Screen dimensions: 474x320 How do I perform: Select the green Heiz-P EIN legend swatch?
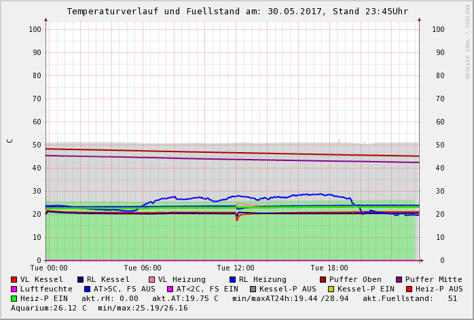click(x=14, y=298)
